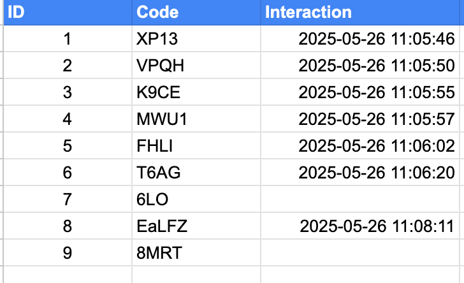Click the cell containing code XP13
Image resolution: width=464 pixels, height=283 pixels.
[196, 39]
